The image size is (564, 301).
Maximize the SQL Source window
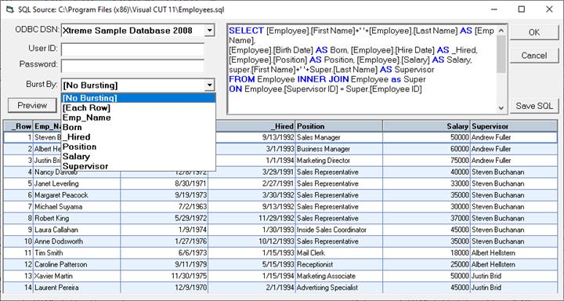click(x=521, y=9)
